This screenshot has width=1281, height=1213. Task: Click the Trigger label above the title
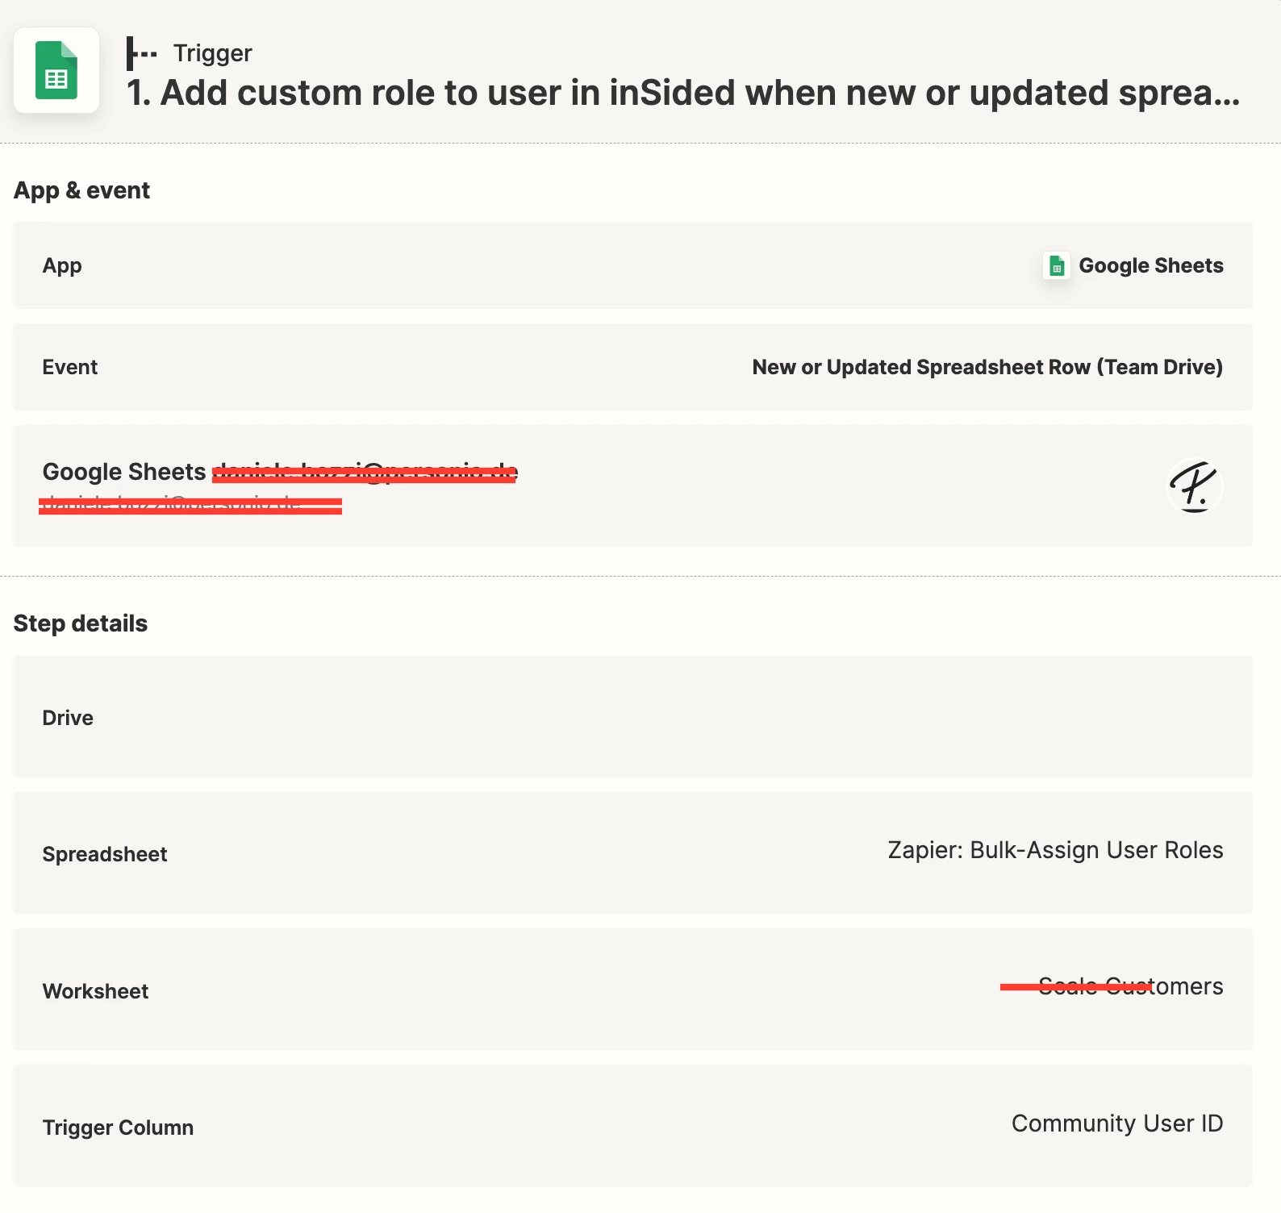(212, 53)
